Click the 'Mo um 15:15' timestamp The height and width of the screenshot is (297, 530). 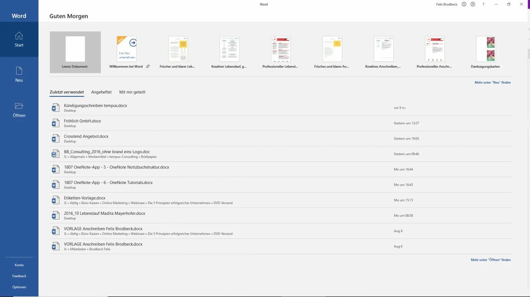(x=403, y=200)
